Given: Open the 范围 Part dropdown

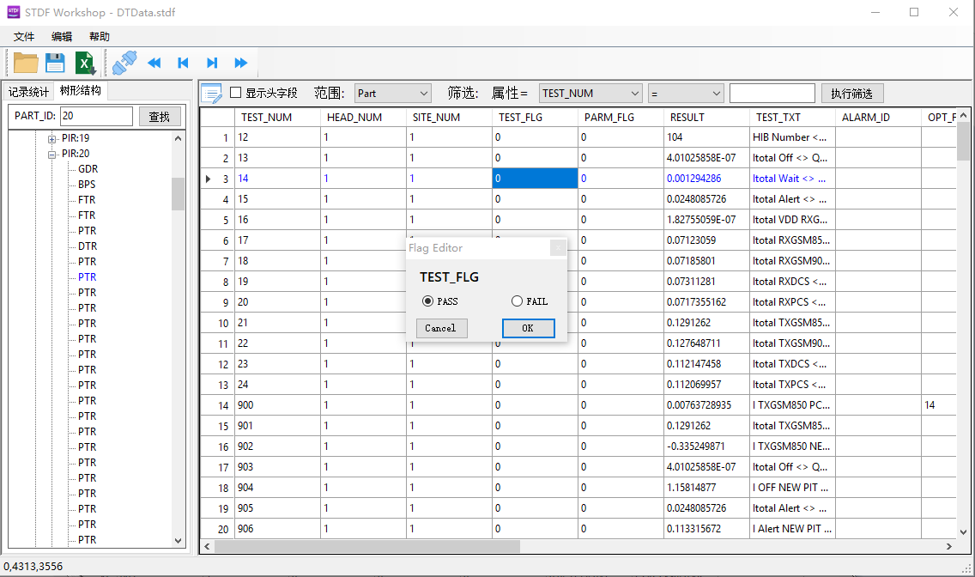Looking at the screenshot, I should [393, 93].
